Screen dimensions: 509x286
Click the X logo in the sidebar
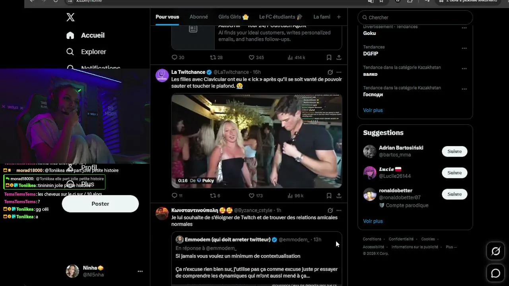click(x=70, y=17)
